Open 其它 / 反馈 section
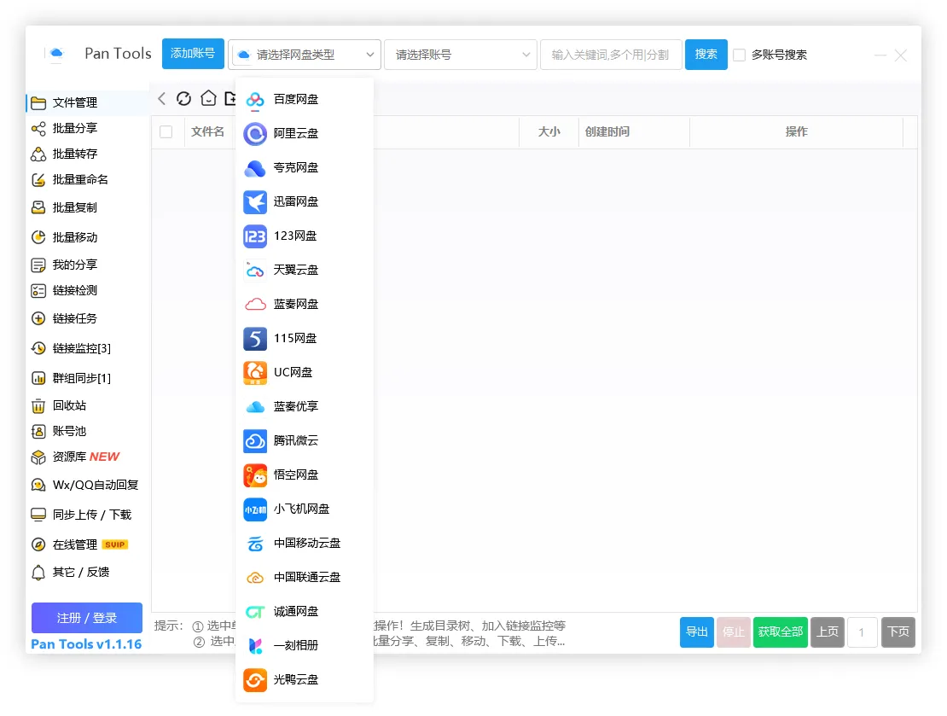Screen dimensions: 947x716 pyautogui.click(x=88, y=572)
